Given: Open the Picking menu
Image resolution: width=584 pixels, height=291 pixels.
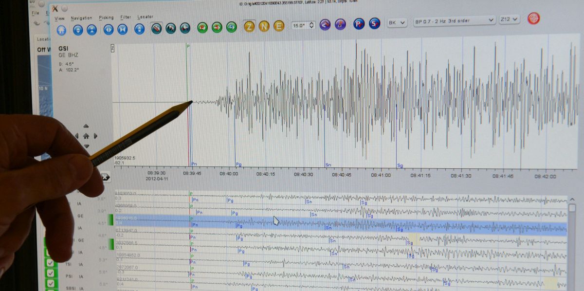Looking at the screenshot, I should coord(106,18).
